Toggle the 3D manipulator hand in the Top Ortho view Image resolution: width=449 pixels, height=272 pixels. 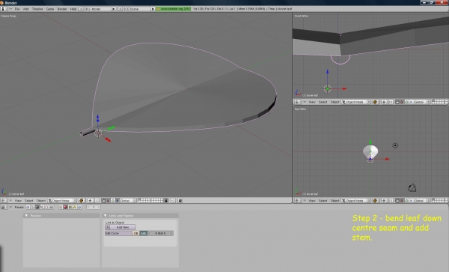click(397, 201)
